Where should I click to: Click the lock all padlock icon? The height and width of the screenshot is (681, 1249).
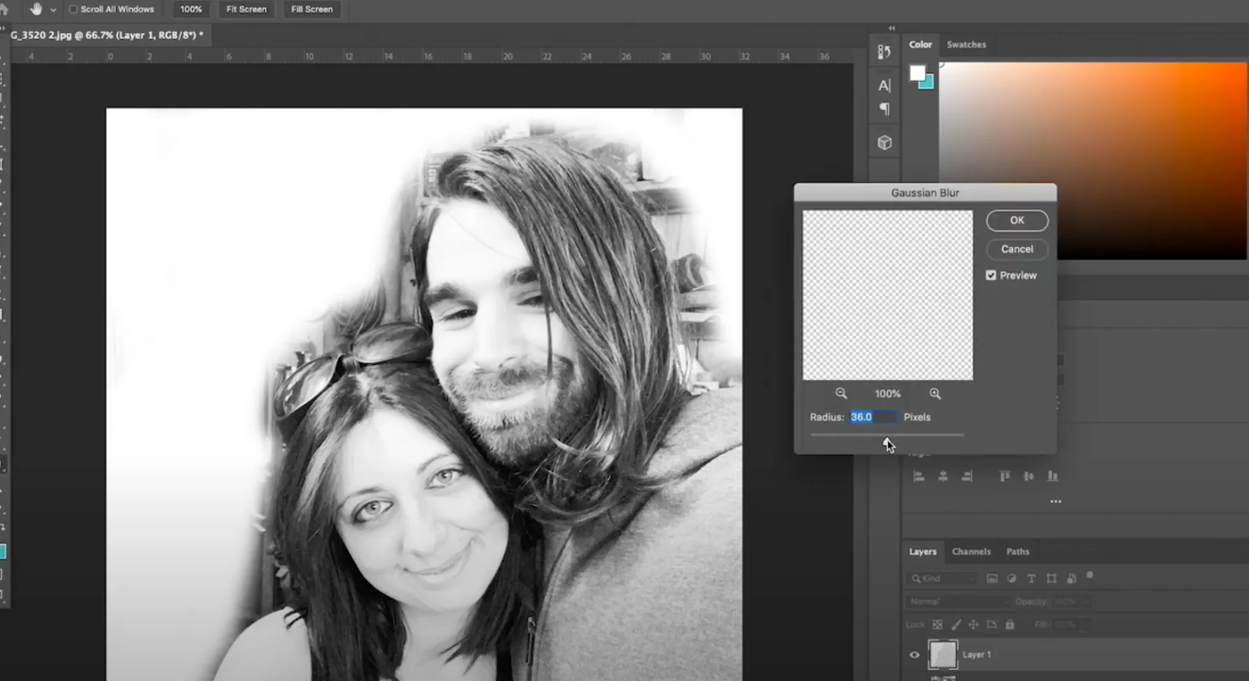(1010, 624)
